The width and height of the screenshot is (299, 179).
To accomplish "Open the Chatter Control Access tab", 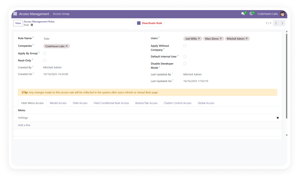I will (177, 103).
